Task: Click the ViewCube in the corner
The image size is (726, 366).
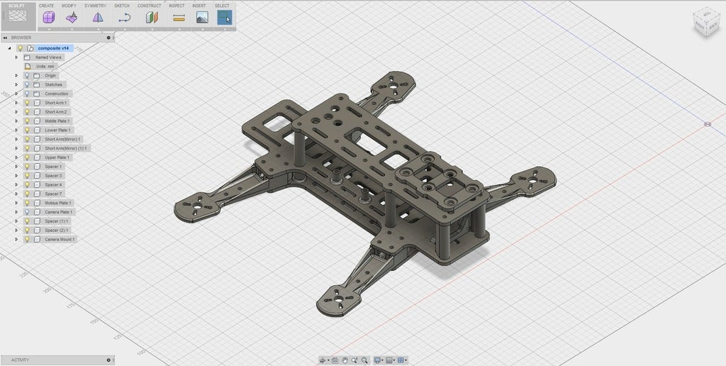Action: [706, 25]
